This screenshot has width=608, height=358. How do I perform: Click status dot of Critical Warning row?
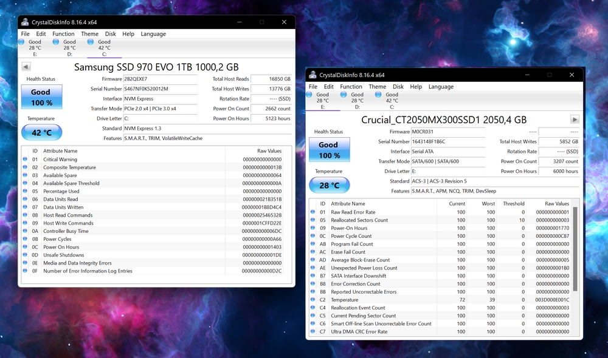25,159
